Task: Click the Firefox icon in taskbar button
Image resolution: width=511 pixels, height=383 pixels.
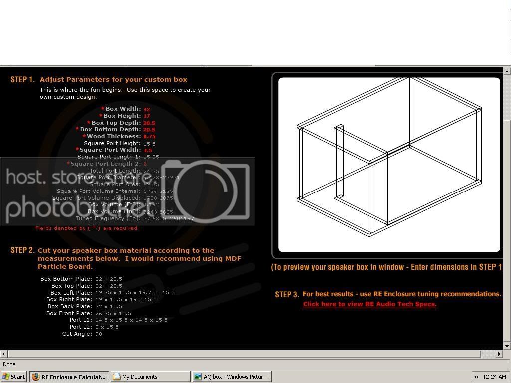Action: coord(36,377)
